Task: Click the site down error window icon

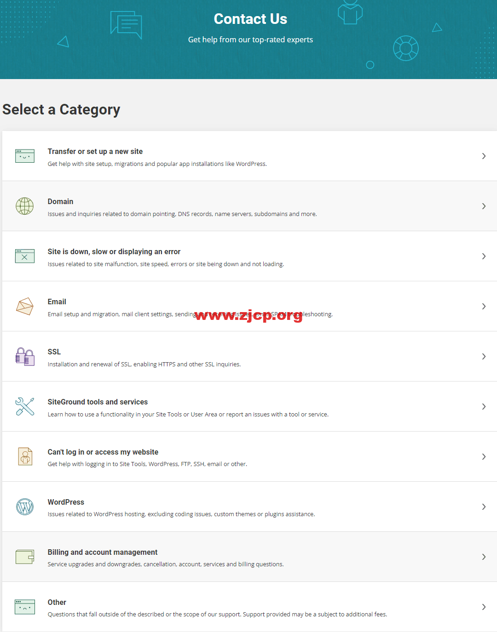Action: tap(25, 256)
